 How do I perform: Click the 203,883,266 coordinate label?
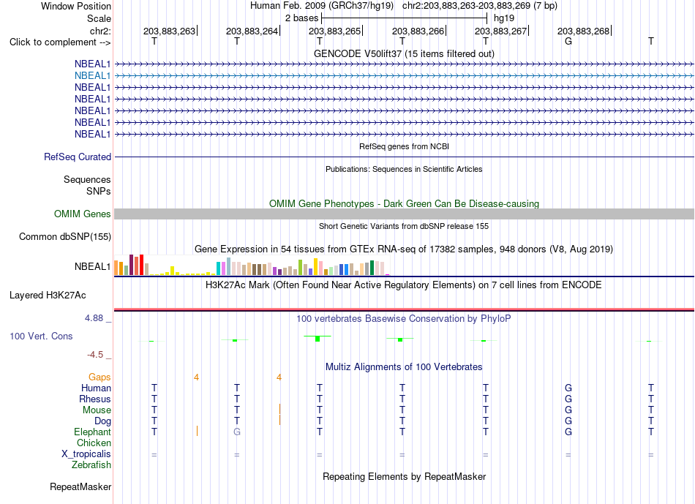click(419, 31)
